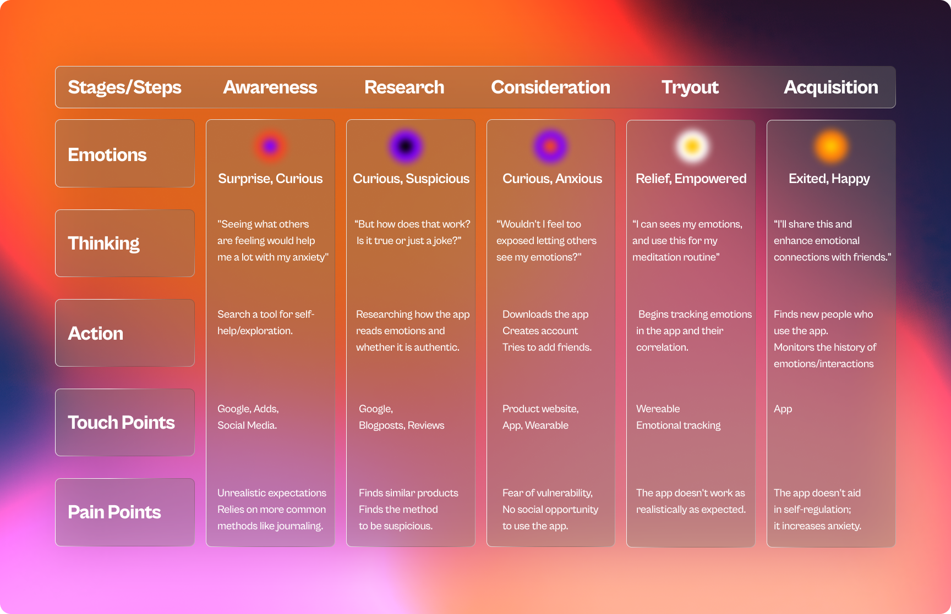Image resolution: width=951 pixels, height=614 pixels.
Task: Click 'Google, Adds, Social Media' touch point
Action: pyautogui.click(x=248, y=417)
